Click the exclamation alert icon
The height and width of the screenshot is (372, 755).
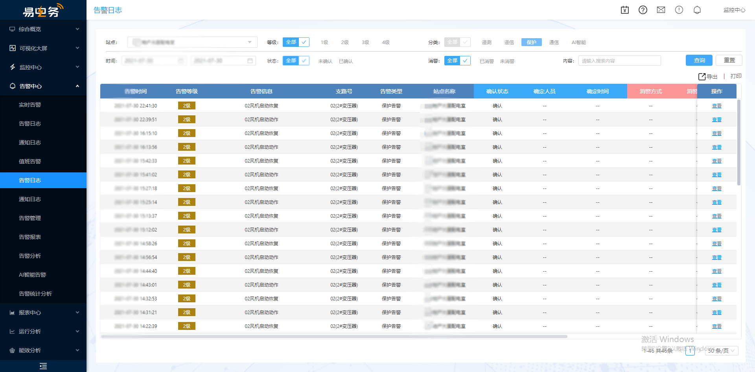pyautogui.click(x=679, y=10)
